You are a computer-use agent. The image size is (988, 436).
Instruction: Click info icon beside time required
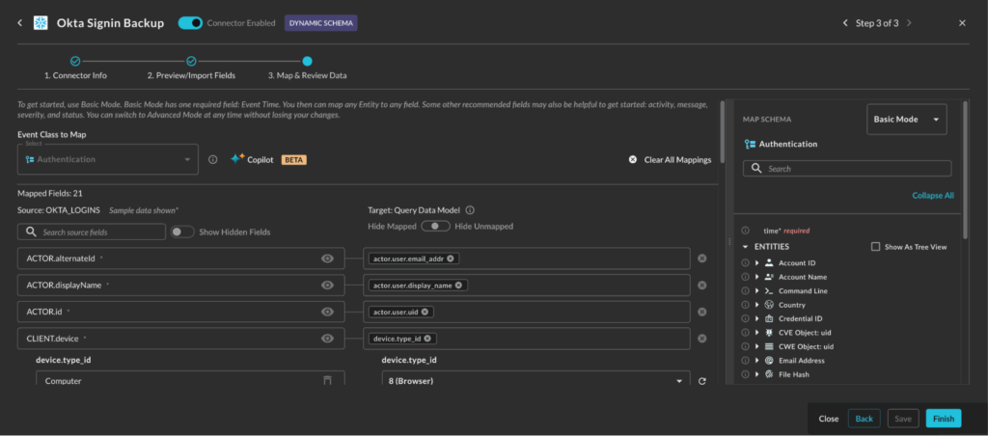click(746, 231)
